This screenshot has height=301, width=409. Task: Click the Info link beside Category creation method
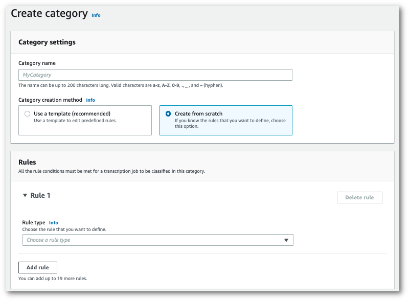(90, 100)
